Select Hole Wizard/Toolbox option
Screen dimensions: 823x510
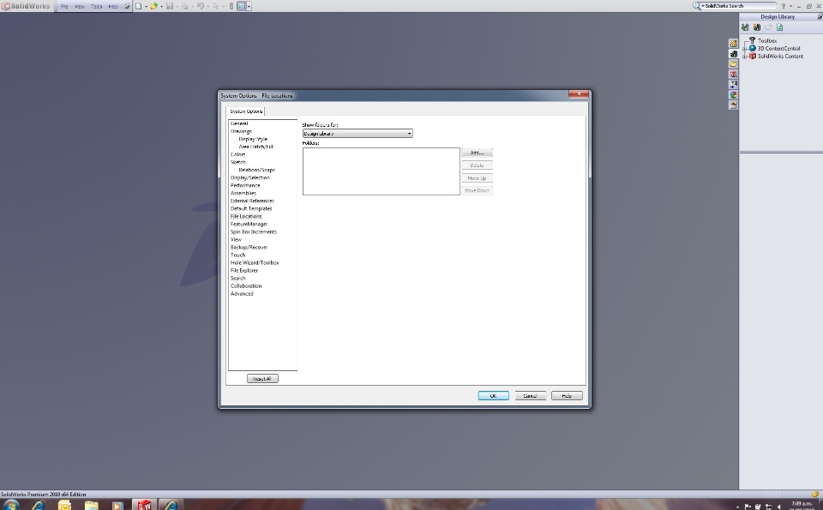click(255, 263)
